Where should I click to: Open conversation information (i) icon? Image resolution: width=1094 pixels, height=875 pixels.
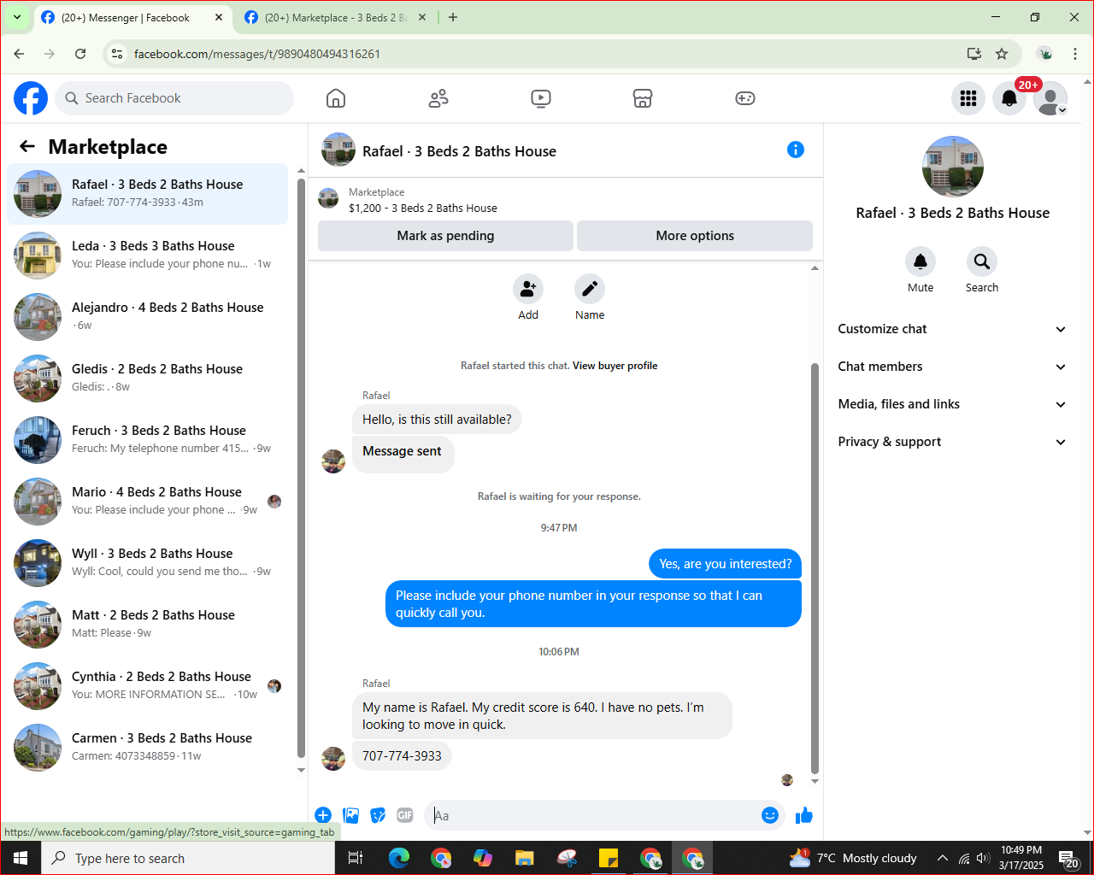pos(796,150)
